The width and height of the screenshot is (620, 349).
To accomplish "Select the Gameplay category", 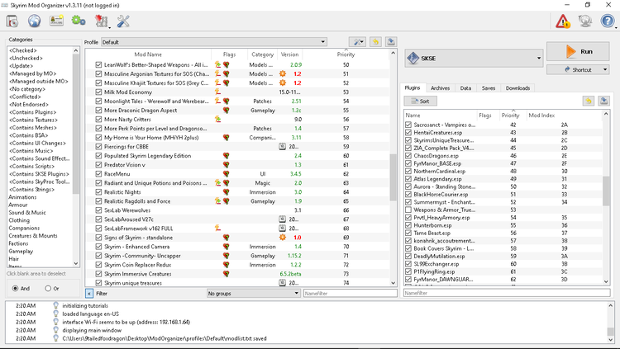I will tap(21, 251).
